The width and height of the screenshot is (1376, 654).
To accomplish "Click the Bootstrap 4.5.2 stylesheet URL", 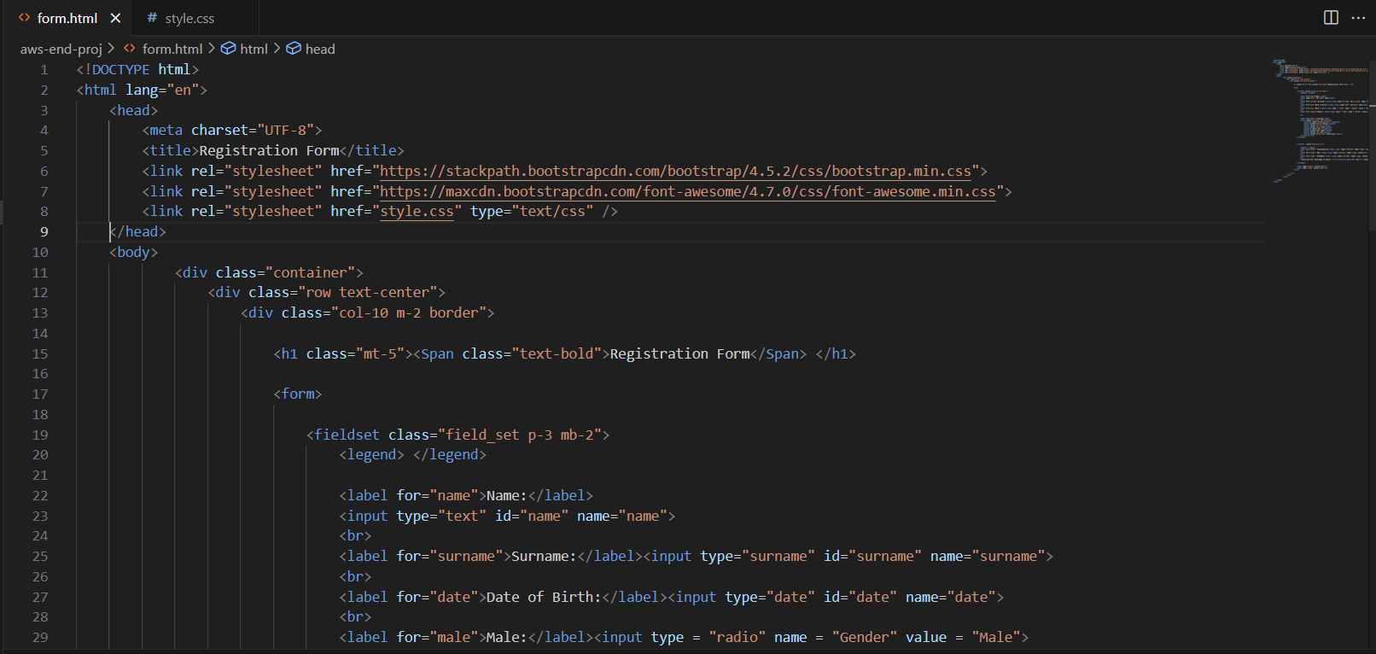I will (x=675, y=171).
